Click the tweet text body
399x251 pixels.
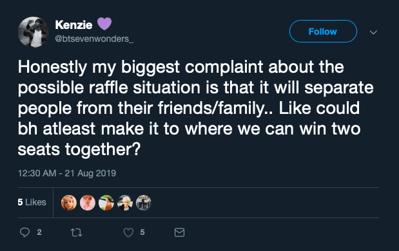(x=196, y=108)
